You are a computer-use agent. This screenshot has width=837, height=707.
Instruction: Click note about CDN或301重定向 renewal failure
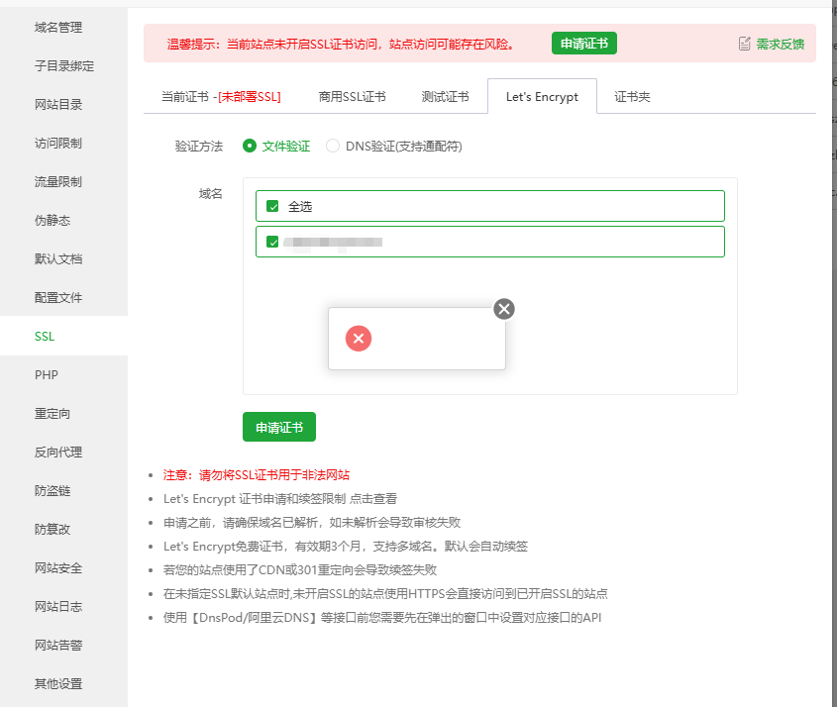coord(300,570)
